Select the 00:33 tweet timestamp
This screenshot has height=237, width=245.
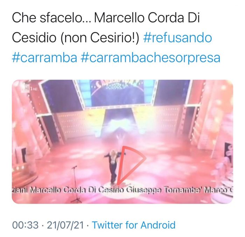coord(25,225)
